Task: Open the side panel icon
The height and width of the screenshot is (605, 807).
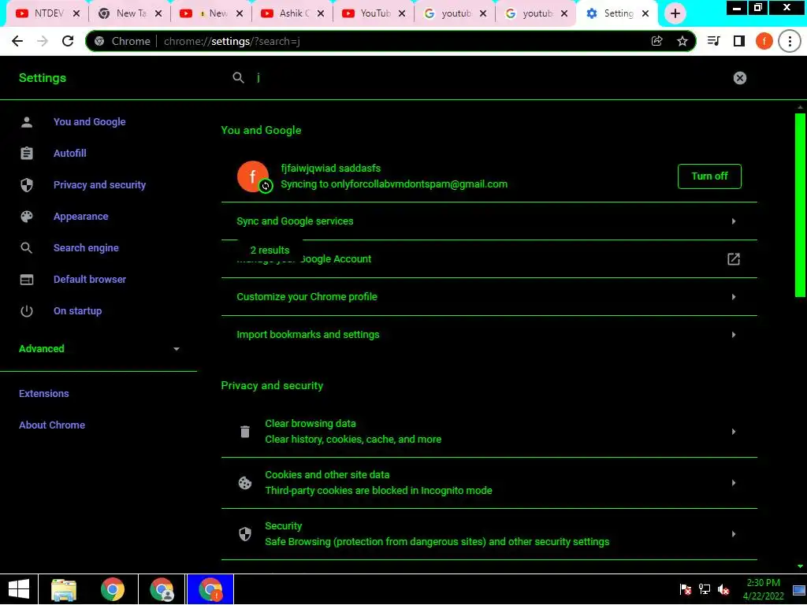Action: coord(739,41)
